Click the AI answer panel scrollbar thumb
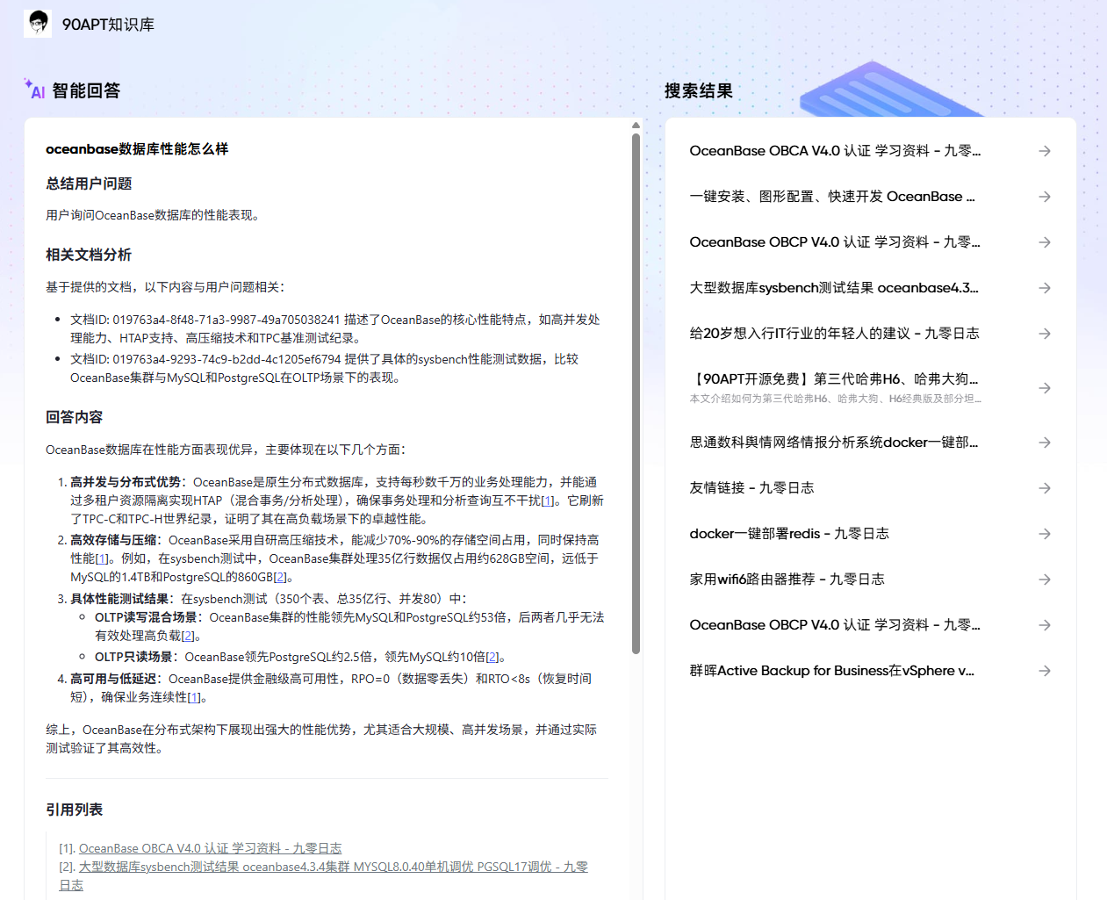The height and width of the screenshot is (900, 1107). [x=636, y=392]
